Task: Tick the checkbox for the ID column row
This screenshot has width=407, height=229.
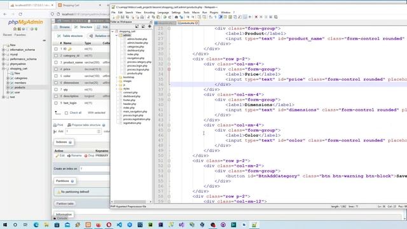Action: (56, 49)
